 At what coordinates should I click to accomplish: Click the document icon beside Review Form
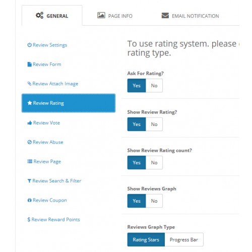point(29,65)
